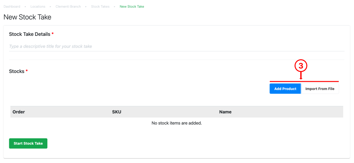Click the Name column header
The width and height of the screenshot is (354, 163).
click(225, 112)
